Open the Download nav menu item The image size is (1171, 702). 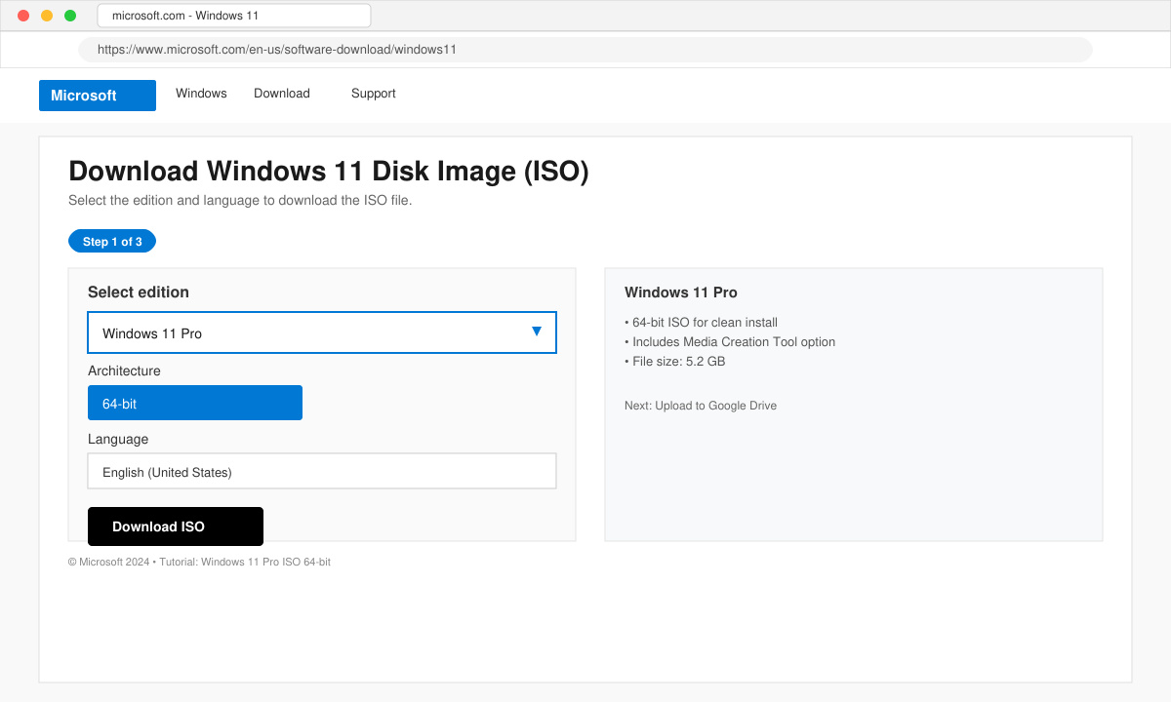[x=282, y=94]
